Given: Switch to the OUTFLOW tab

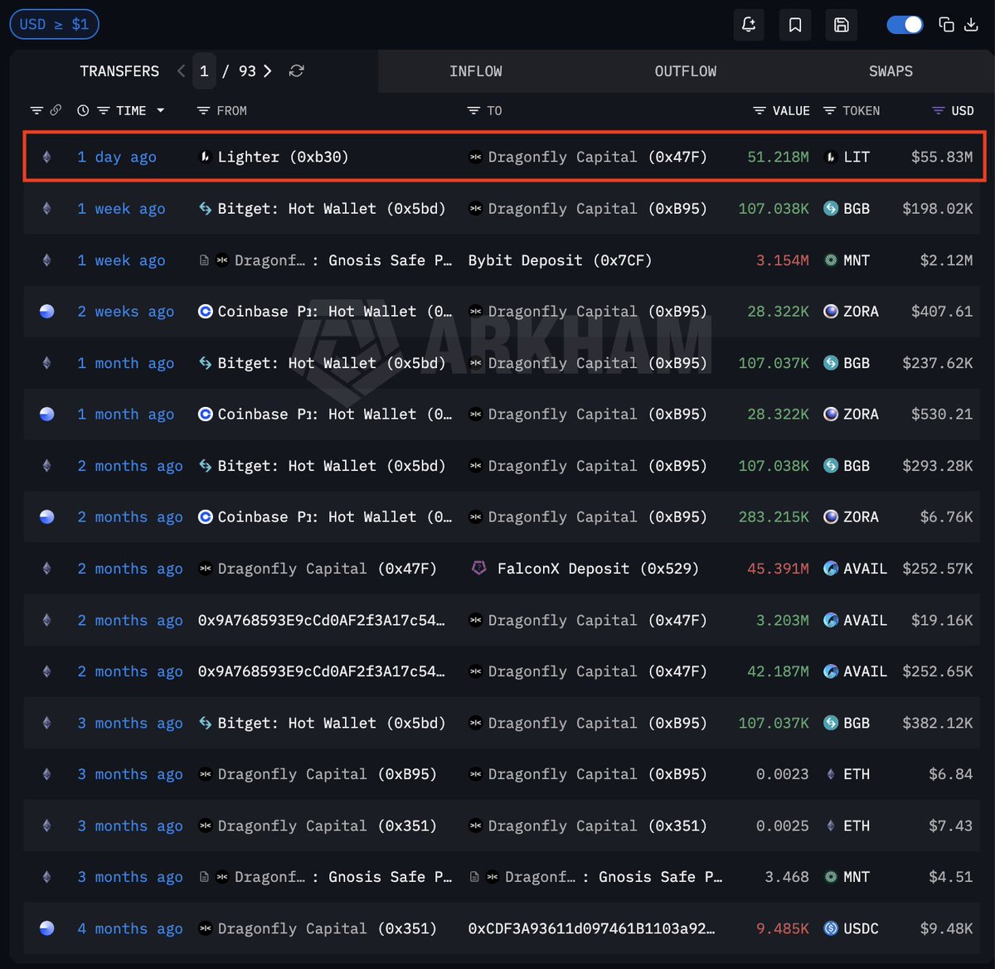Looking at the screenshot, I should tap(685, 71).
